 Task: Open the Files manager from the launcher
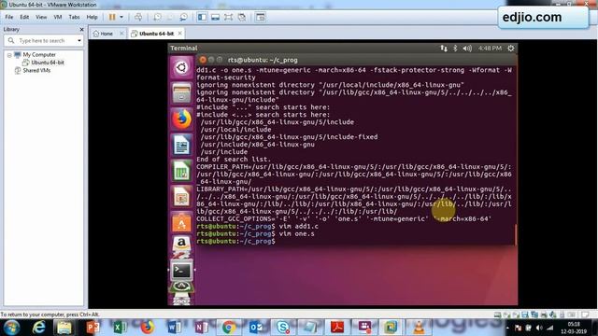[x=181, y=93]
